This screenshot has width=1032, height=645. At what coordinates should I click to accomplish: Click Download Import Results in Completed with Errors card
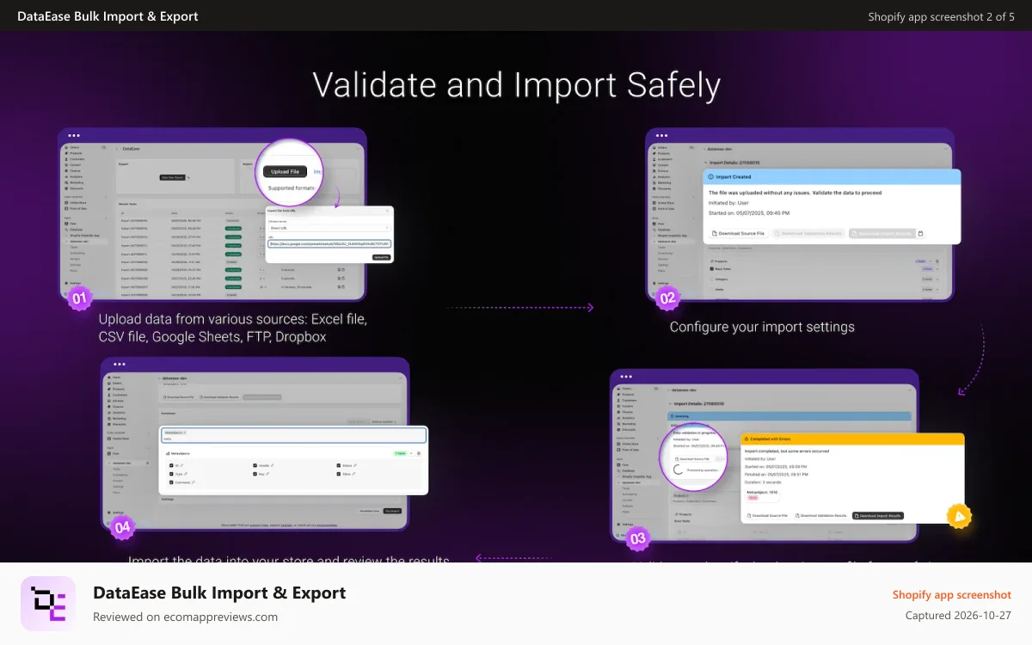tap(878, 516)
